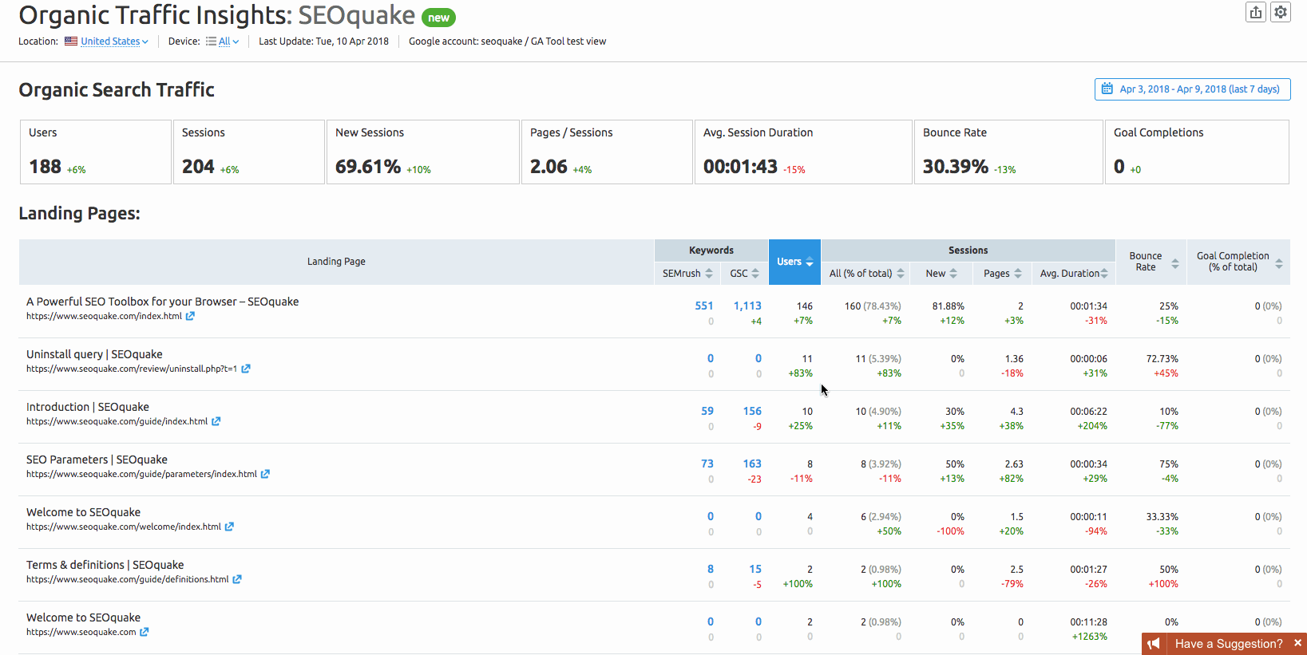Open SEMrush keywords 551 link
This screenshot has height=655, width=1307.
(x=704, y=306)
